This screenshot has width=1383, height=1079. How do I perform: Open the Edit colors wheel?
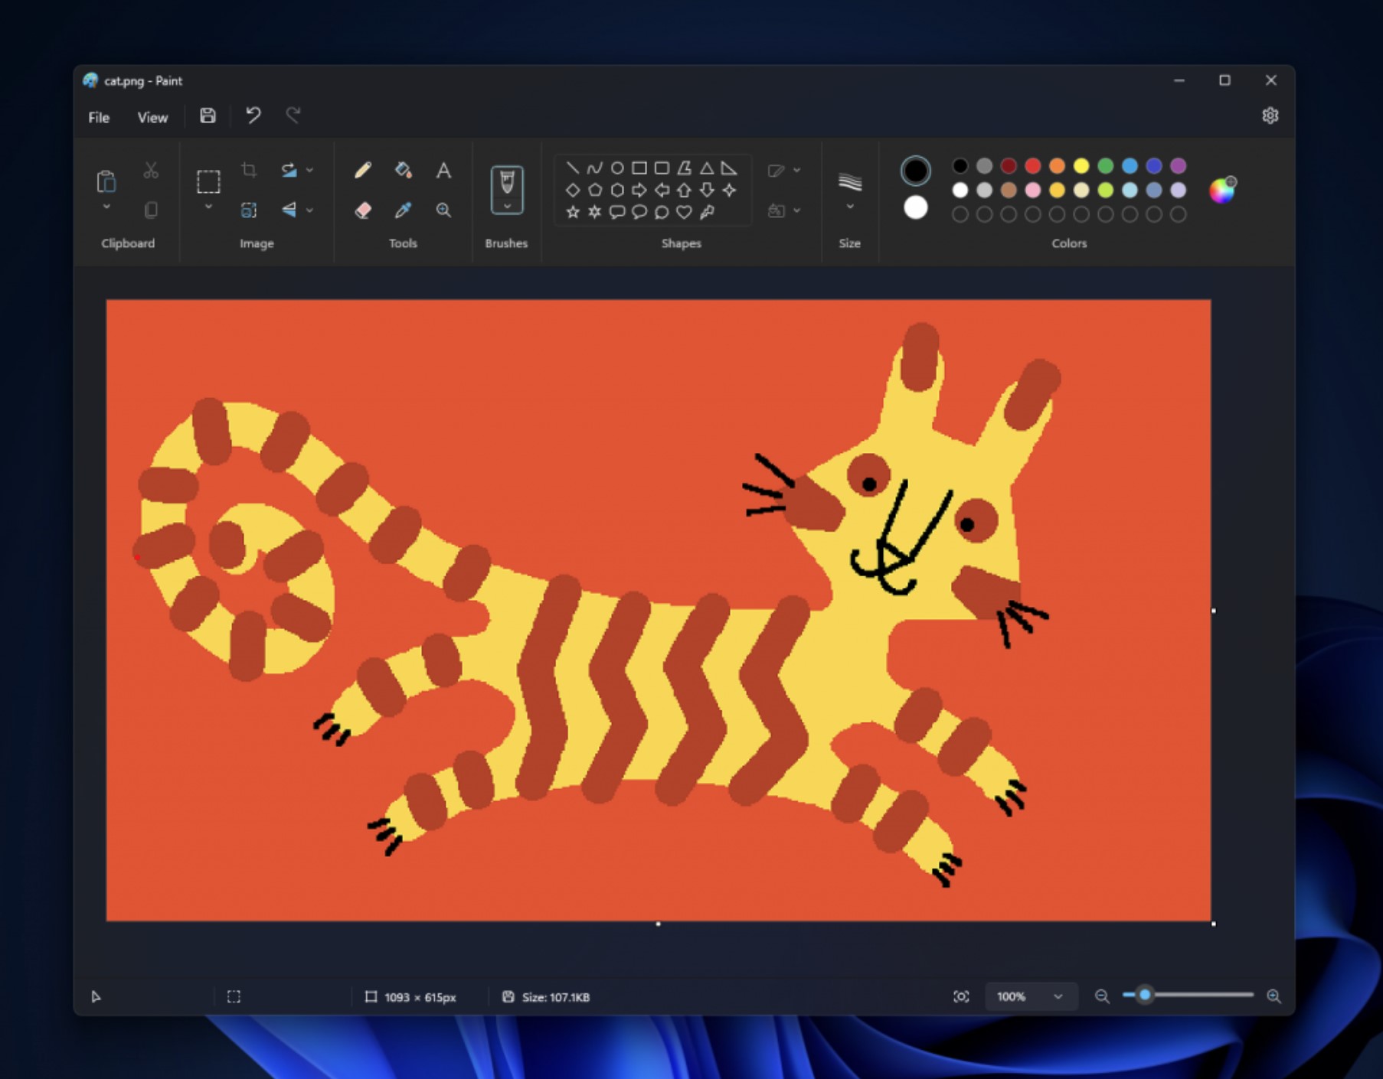[1222, 190]
